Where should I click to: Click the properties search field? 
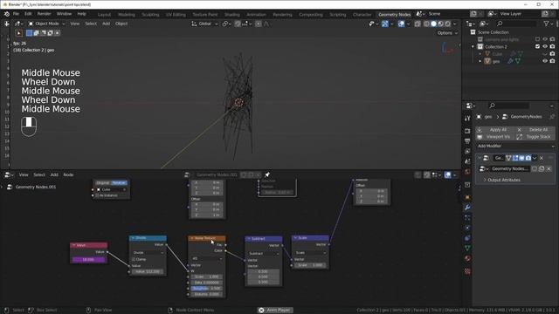(x=508, y=106)
